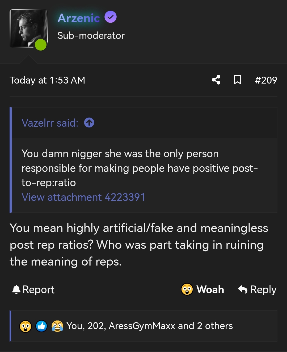The height and width of the screenshot is (352, 287).
Task: Click the share icon on the post
Action: click(x=216, y=80)
